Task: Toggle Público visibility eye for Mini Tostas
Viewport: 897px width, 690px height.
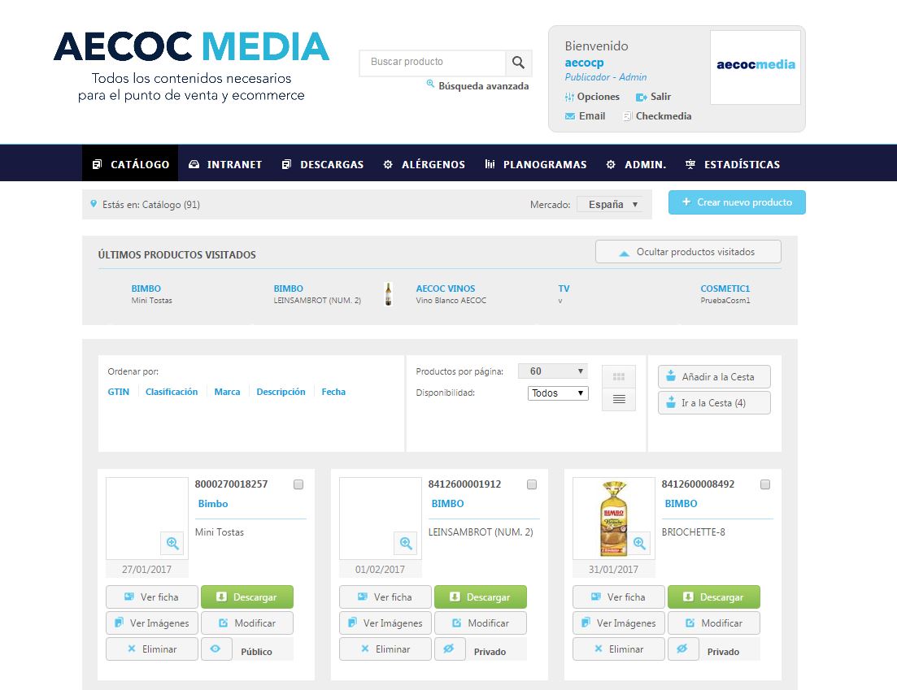Action: click(216, 649)
